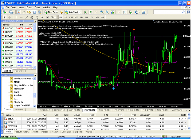The width and height of the screenshot is (192, 139).
Task: Open the Tick Chart tab
Action: [x=19, y=71]
